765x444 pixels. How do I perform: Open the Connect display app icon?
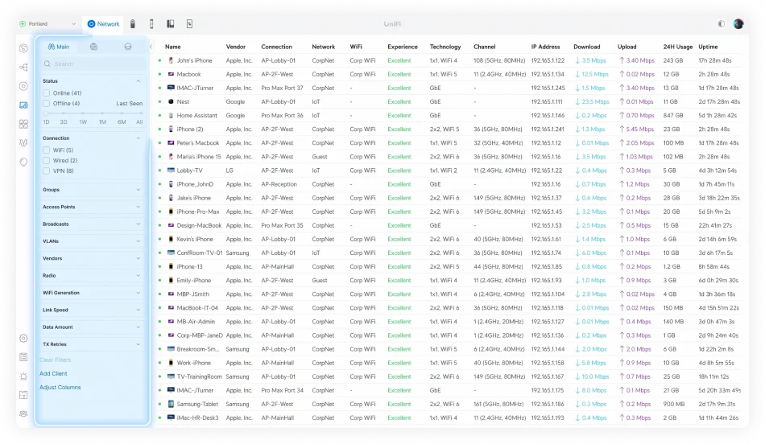click(189, 24)
